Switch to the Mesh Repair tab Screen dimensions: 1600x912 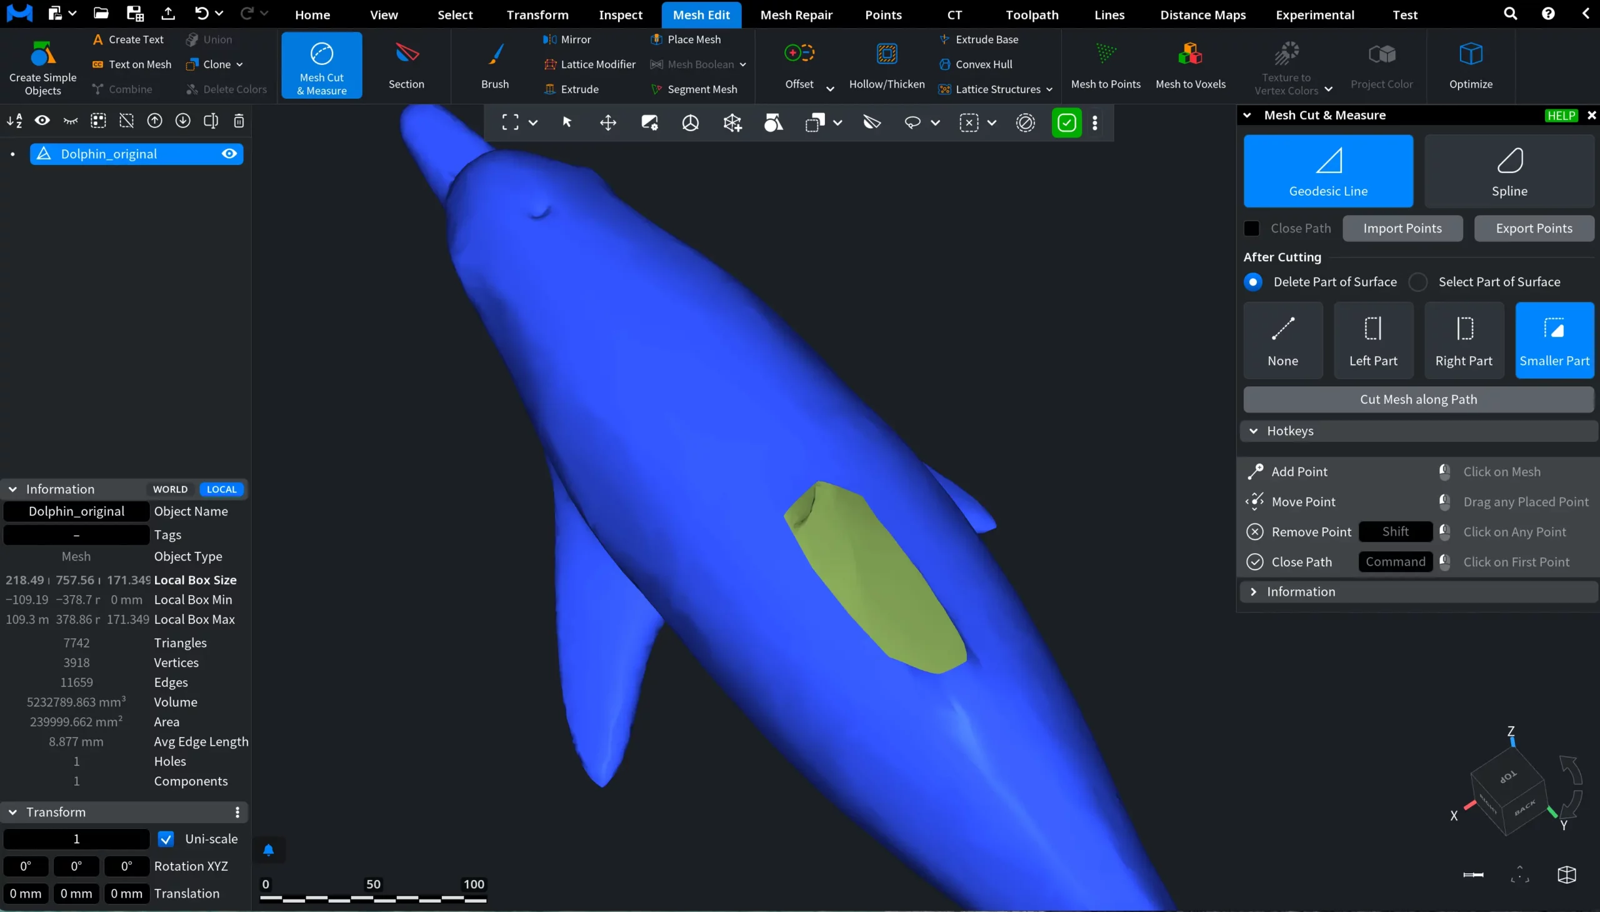coord(796,14)
